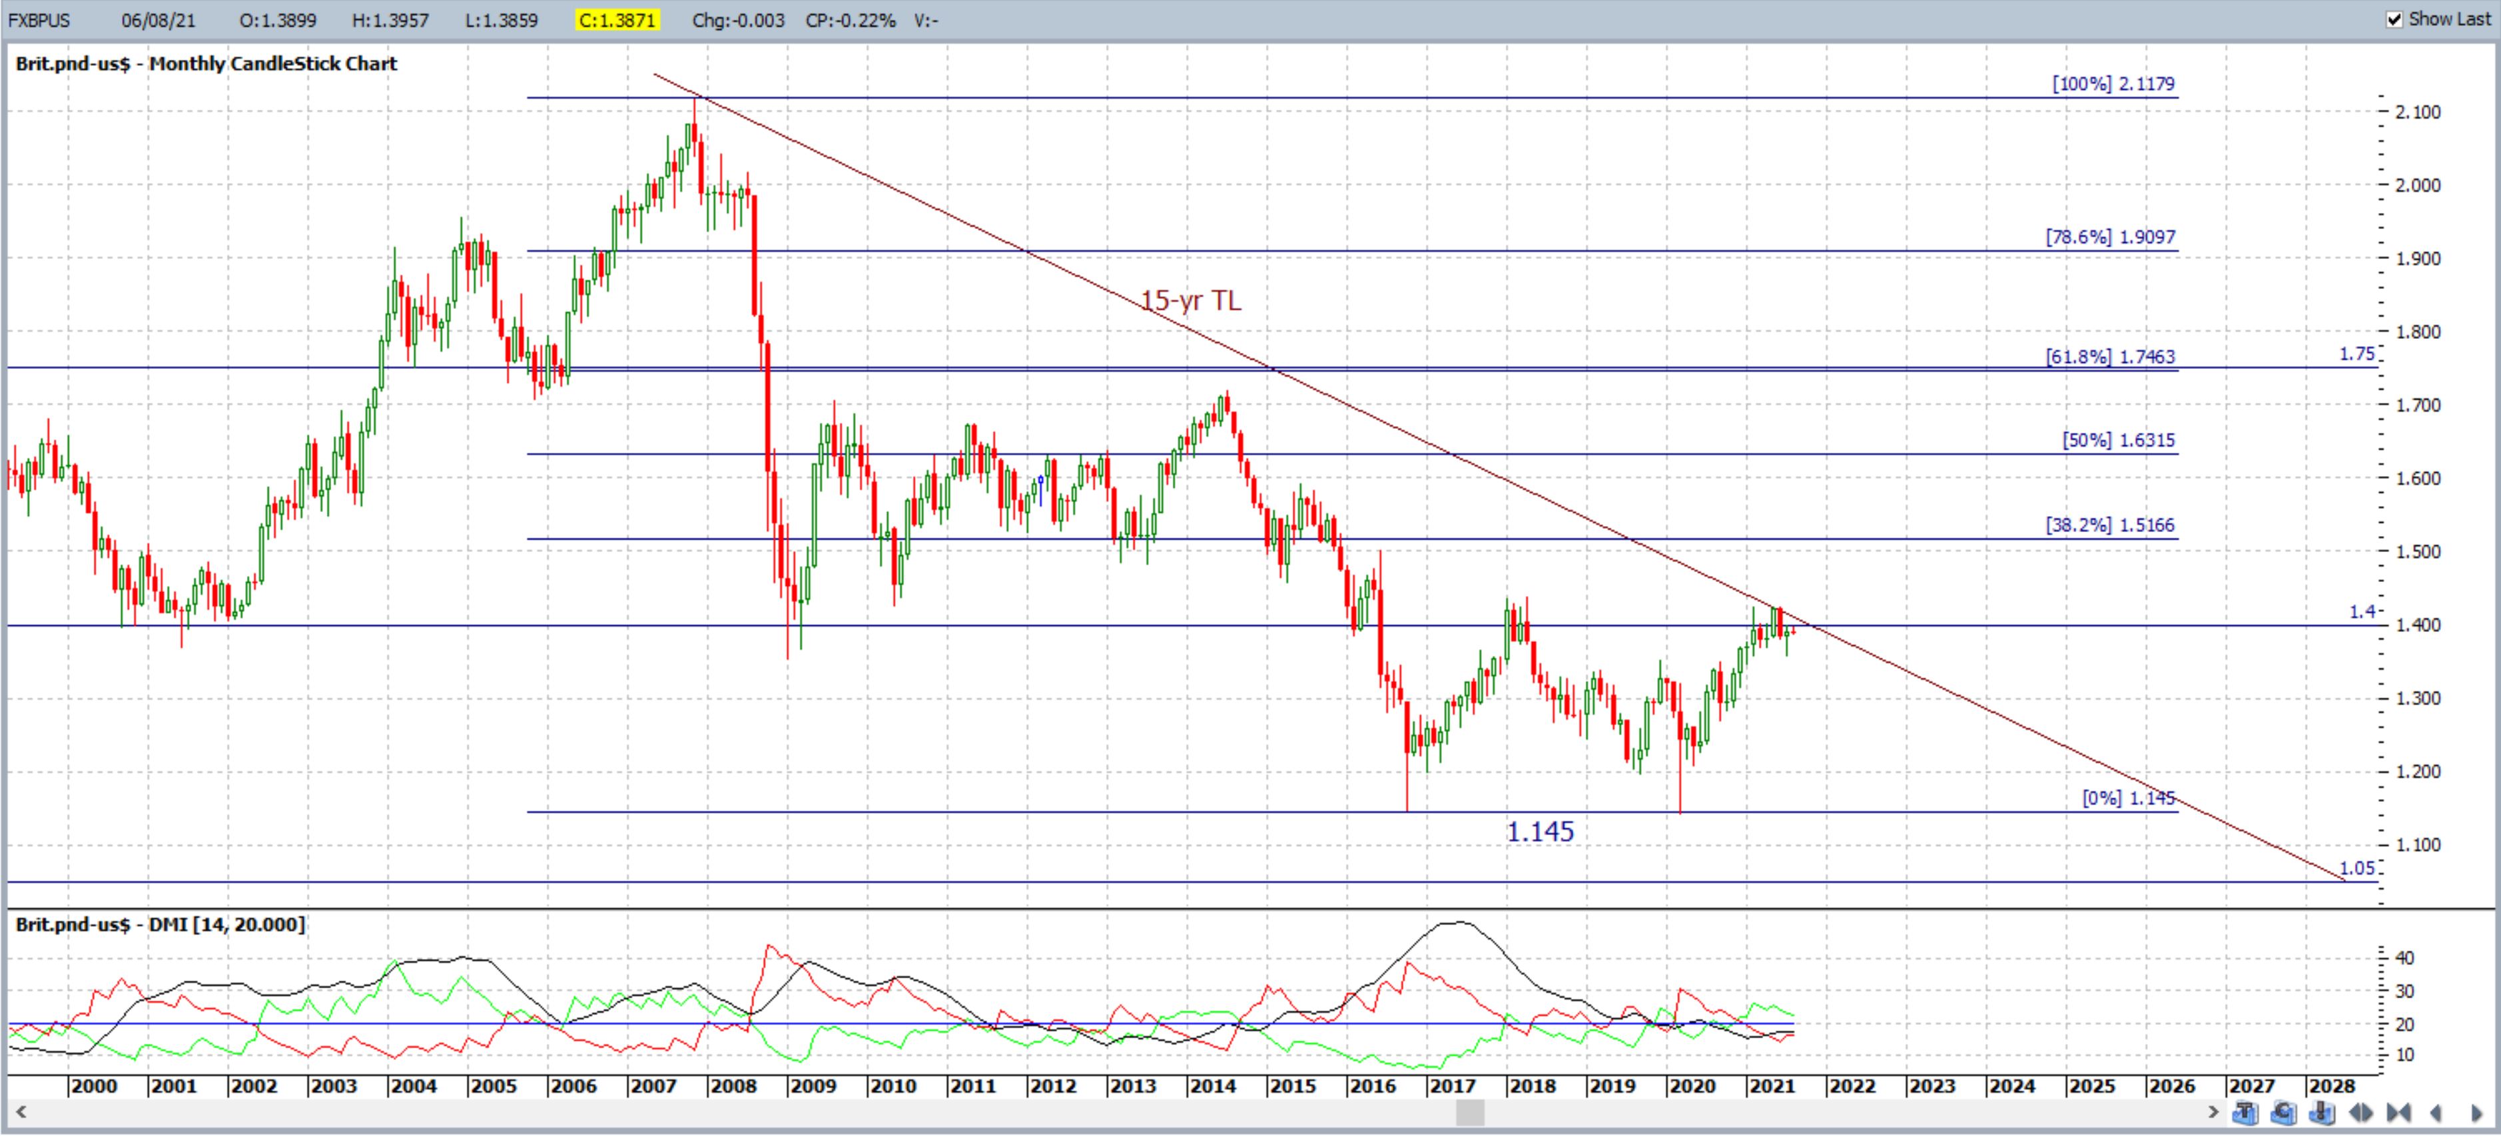Screen dimensions: 2501x1136
Task: Click the [100%] 2.1179 Fibonacci label
Action: [x=2113, y=85]
